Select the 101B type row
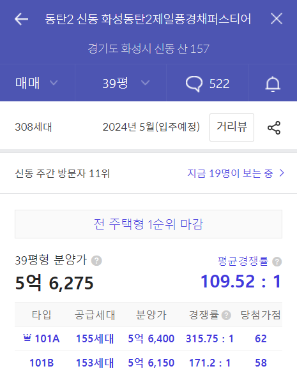 [148, 363]
